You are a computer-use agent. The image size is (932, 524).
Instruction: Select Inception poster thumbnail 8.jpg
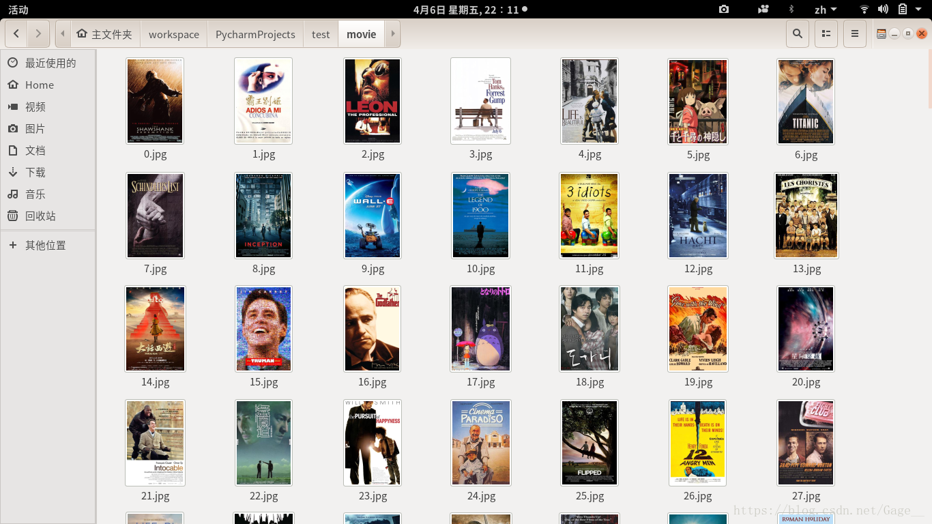263,216
